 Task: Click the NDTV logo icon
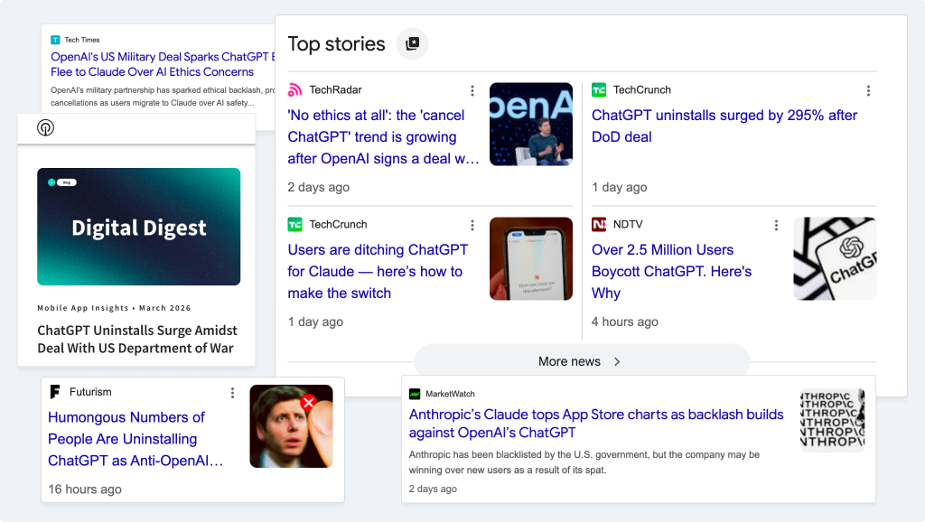[599, 225]
